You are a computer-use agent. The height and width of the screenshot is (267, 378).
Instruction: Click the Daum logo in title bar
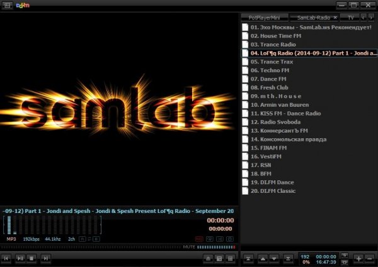tap(23, 5)
